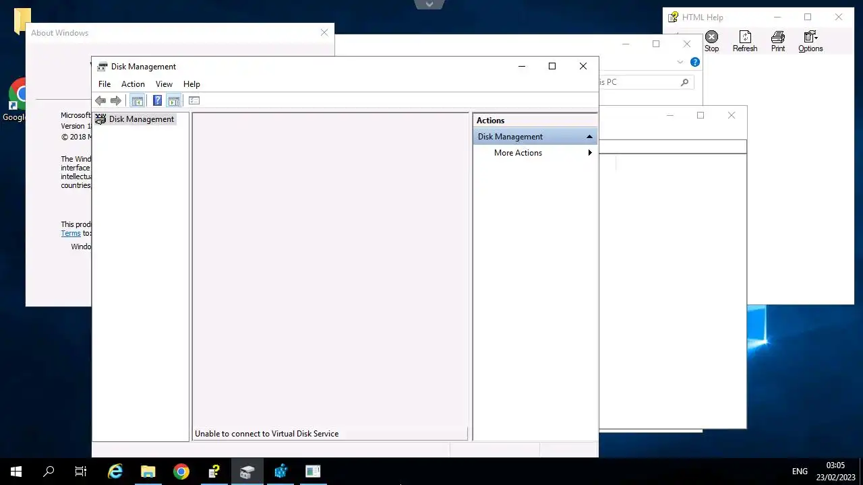Expand the More Actions submenu

pyautogui.click(x=535, y=153)
